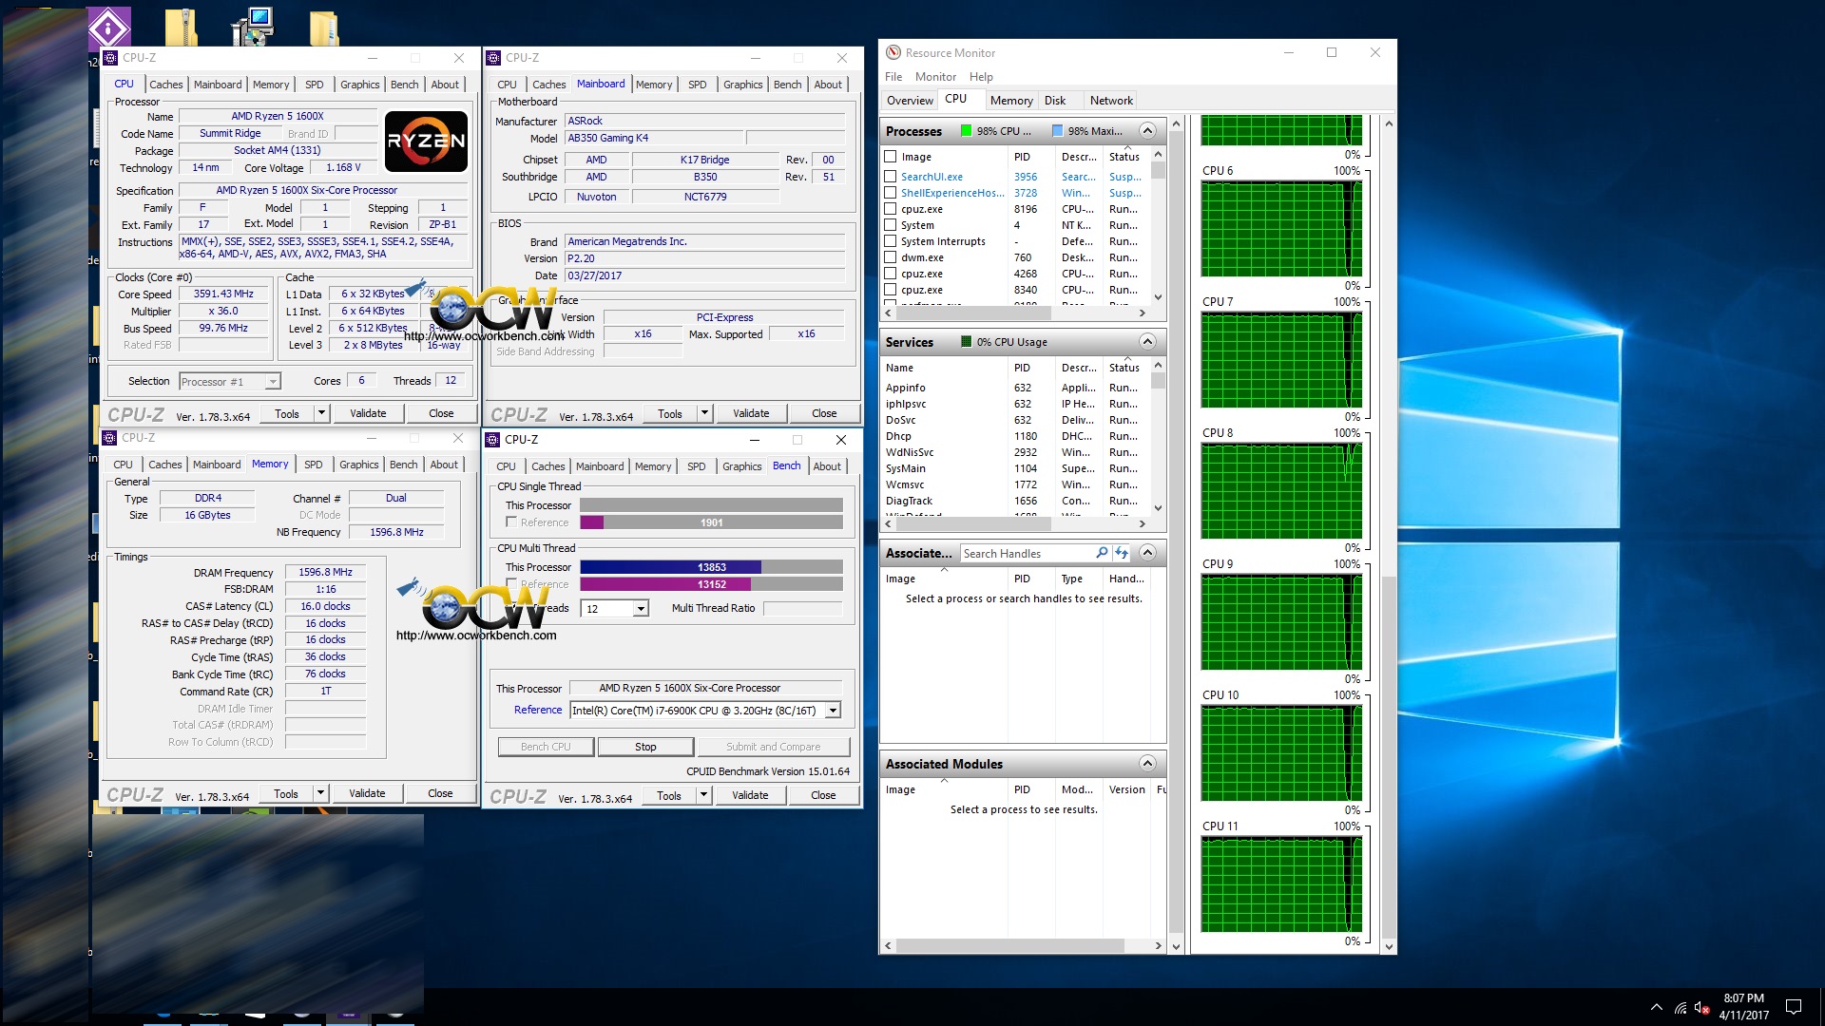
Task: Click the Reference link label in Bench
Action: 538,710
